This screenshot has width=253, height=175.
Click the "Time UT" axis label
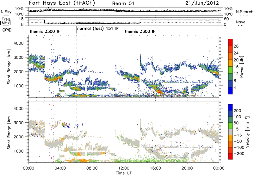(x=124, y=173)
